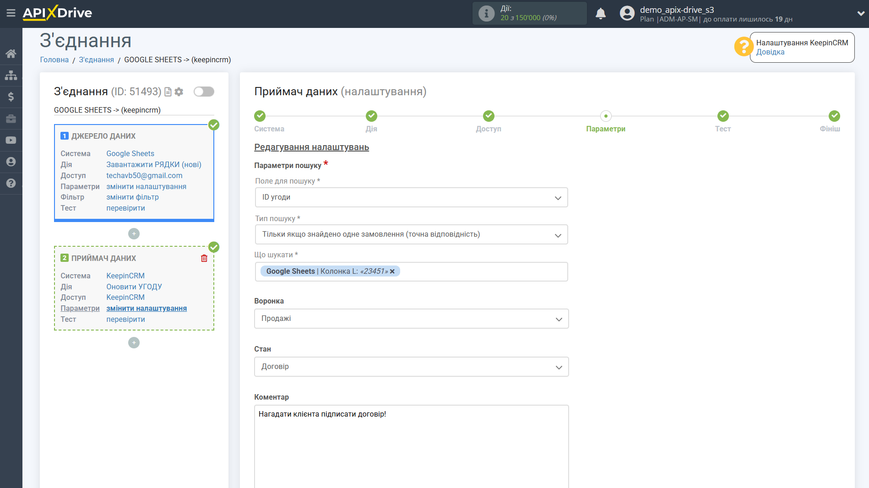Open the Довідка help link

click(x=770, y=52)
